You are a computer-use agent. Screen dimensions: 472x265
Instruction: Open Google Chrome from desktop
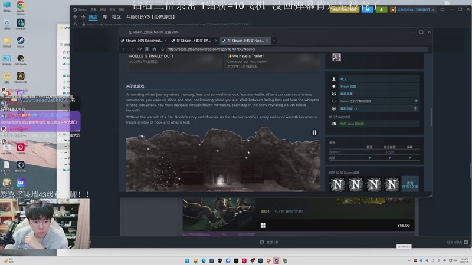pos(21,8)
